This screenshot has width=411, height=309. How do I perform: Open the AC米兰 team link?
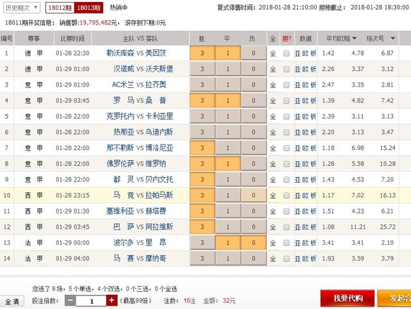point(123,85)
